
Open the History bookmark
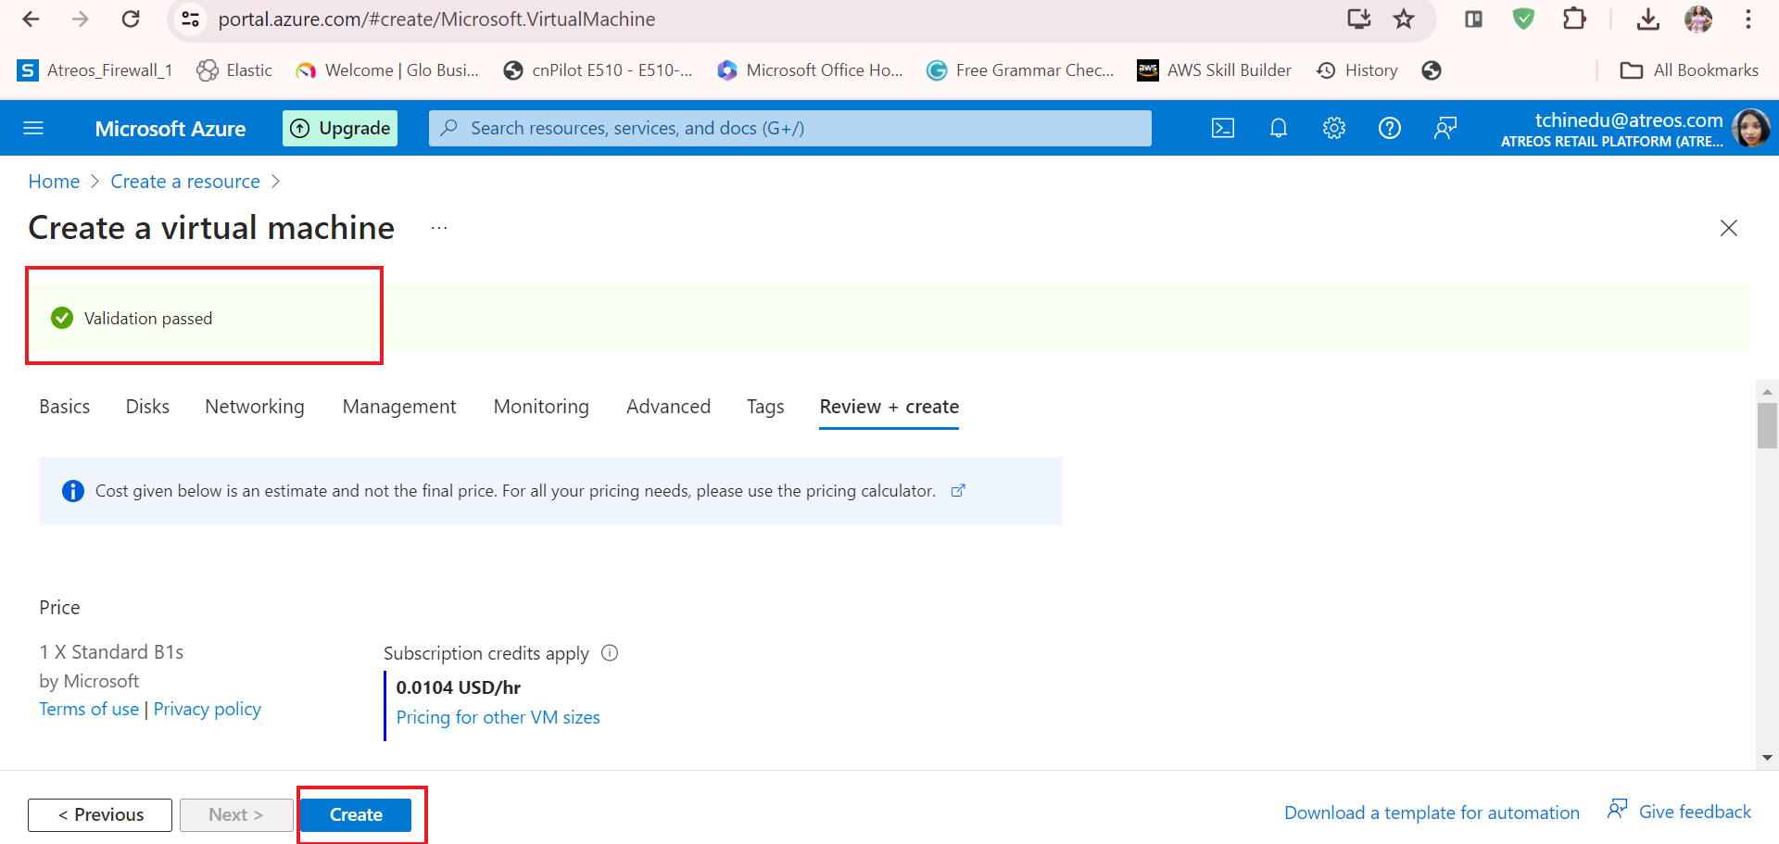tap(1357, 70)
